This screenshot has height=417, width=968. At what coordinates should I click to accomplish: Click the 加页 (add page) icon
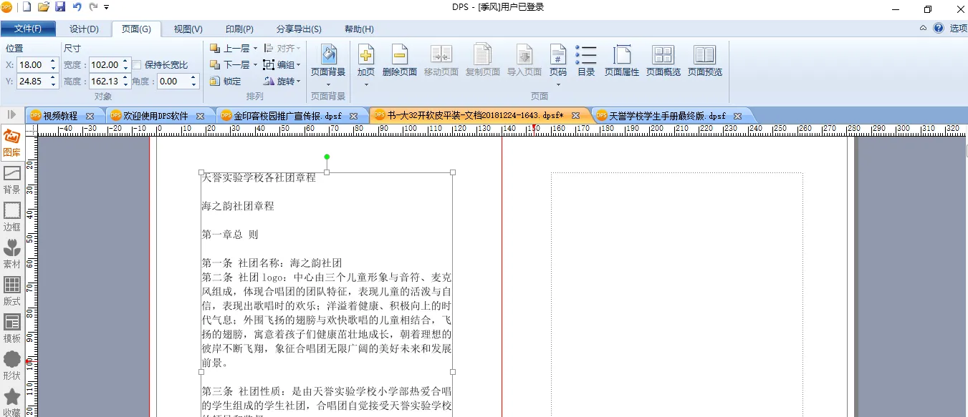point(366,56)
